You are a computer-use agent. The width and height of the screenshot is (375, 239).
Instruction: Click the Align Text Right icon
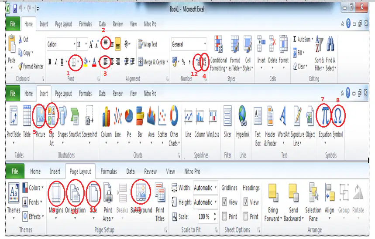pos(118,62)
